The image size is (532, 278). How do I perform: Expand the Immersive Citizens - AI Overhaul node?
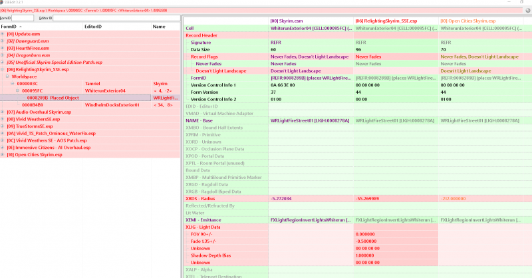[x=2, y=148]
